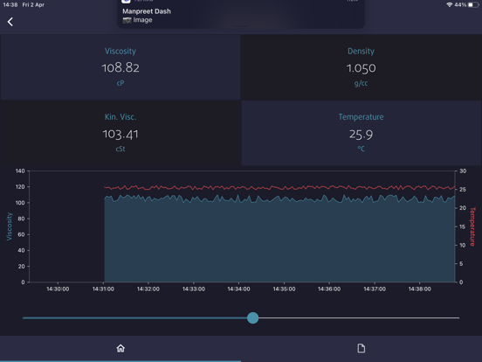The height and width of the screenshot is (362, 482).
Task: Tap the 14:38 clock in the status bar
Action: (x=10, y=4)
